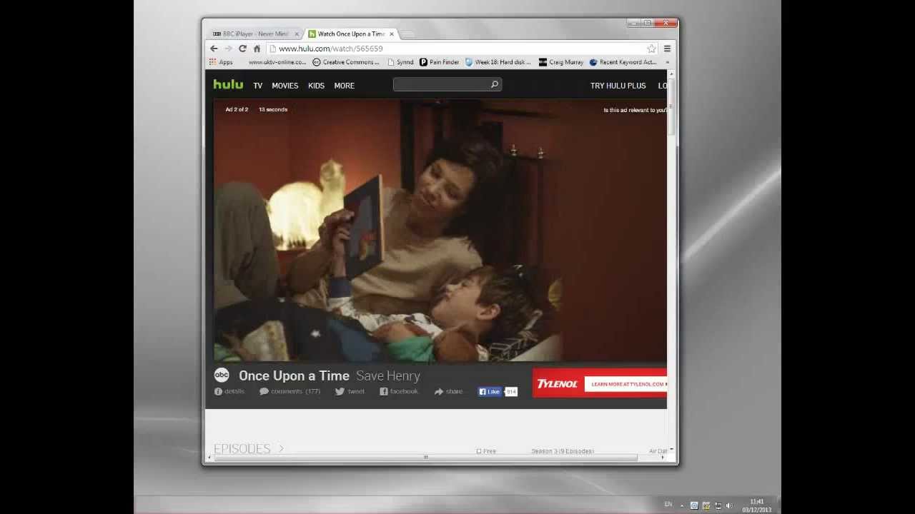Click LEARN MORE AT TYLENOL.COM button
This screenshot has width=915, height=514.
click(x=625, y=384)
